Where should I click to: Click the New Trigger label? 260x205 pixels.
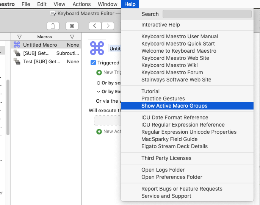pyautogui.click(x=112, y=72)
